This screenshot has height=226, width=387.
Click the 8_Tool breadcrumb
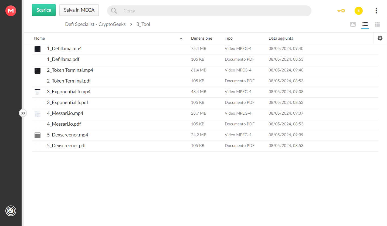pos(143,24)
